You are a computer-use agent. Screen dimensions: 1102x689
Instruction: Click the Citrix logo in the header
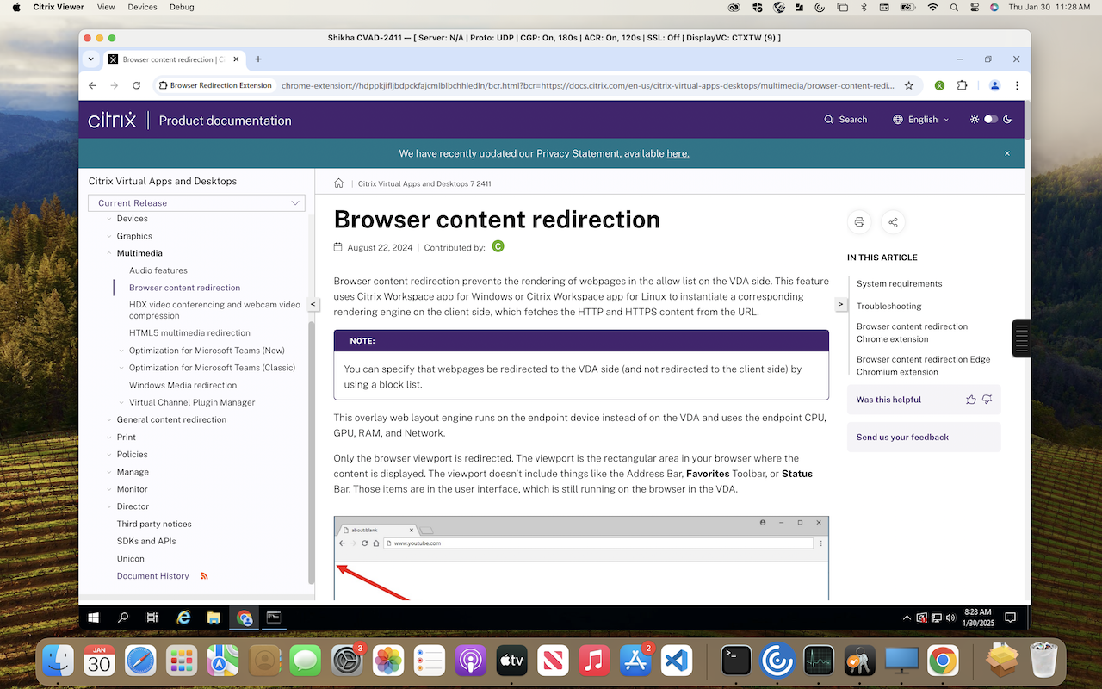coord(111,119)
